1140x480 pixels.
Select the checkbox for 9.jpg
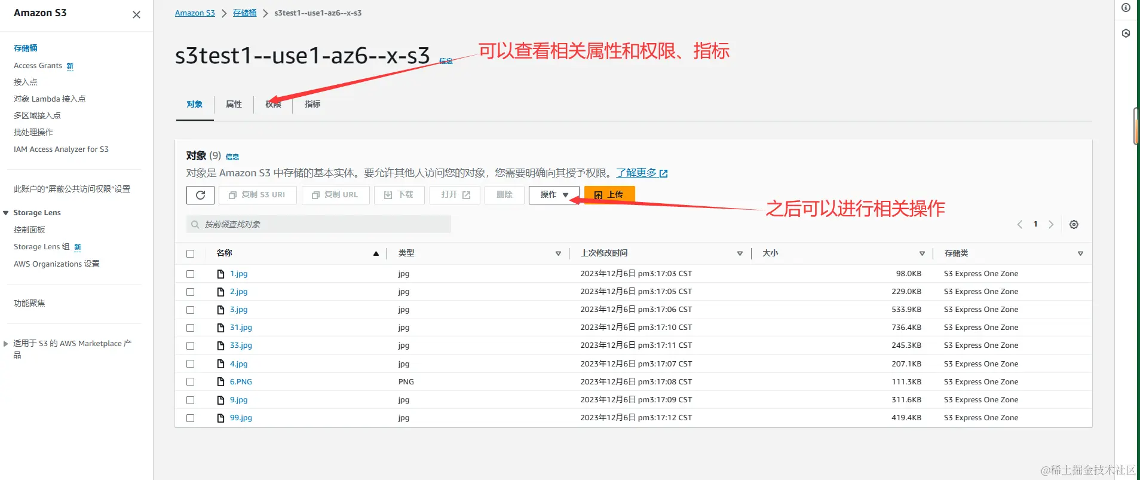[x=190, y=400]
